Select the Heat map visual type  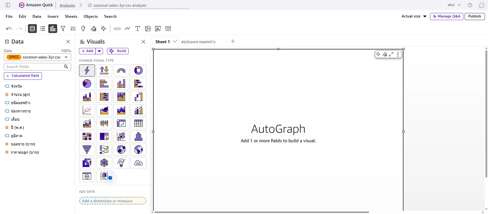(x=87, y=137)
